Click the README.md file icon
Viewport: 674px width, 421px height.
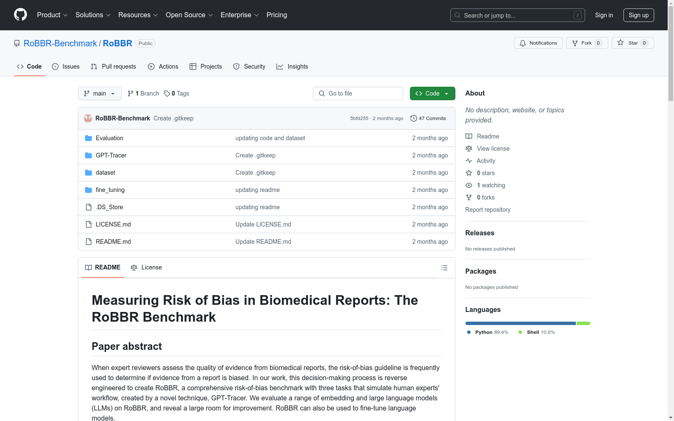pyautogui.click(x=88, y=242)
